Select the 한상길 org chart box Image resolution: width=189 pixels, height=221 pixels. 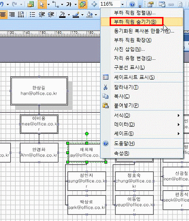click(39, 91)
